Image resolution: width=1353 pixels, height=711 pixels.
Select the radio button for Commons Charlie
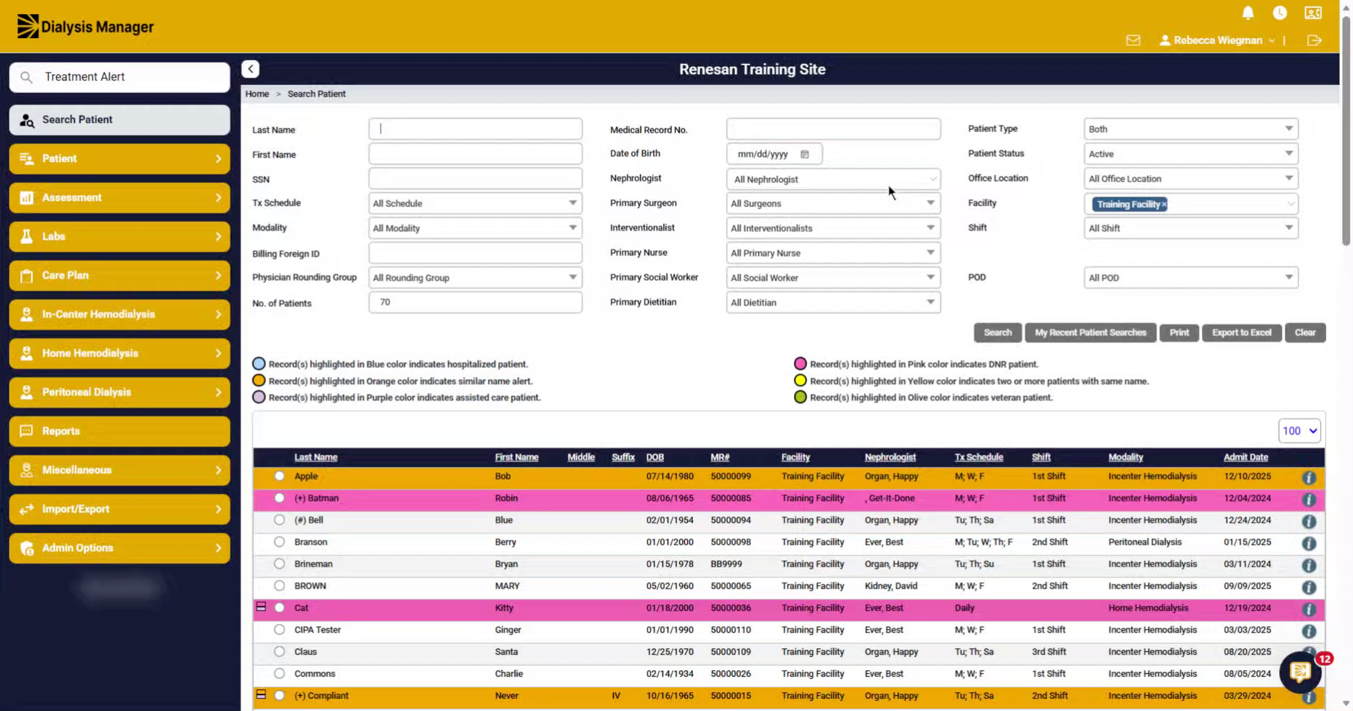point(279,673)
